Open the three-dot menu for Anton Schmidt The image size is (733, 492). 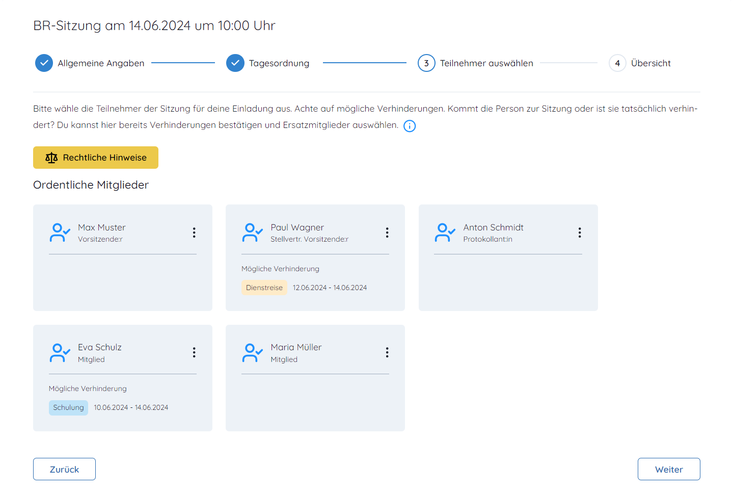pyautogui.click(x=580, y=232)
